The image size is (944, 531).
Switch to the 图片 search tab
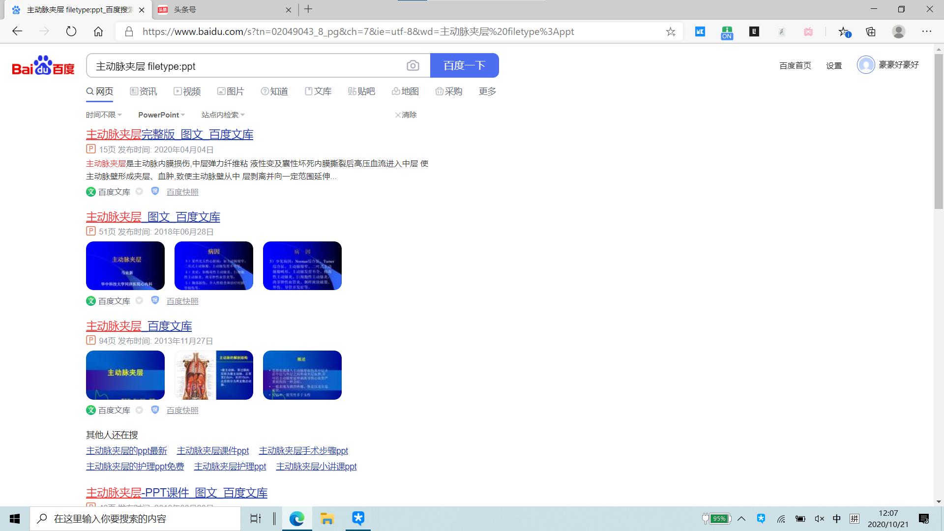coord(231,91)
